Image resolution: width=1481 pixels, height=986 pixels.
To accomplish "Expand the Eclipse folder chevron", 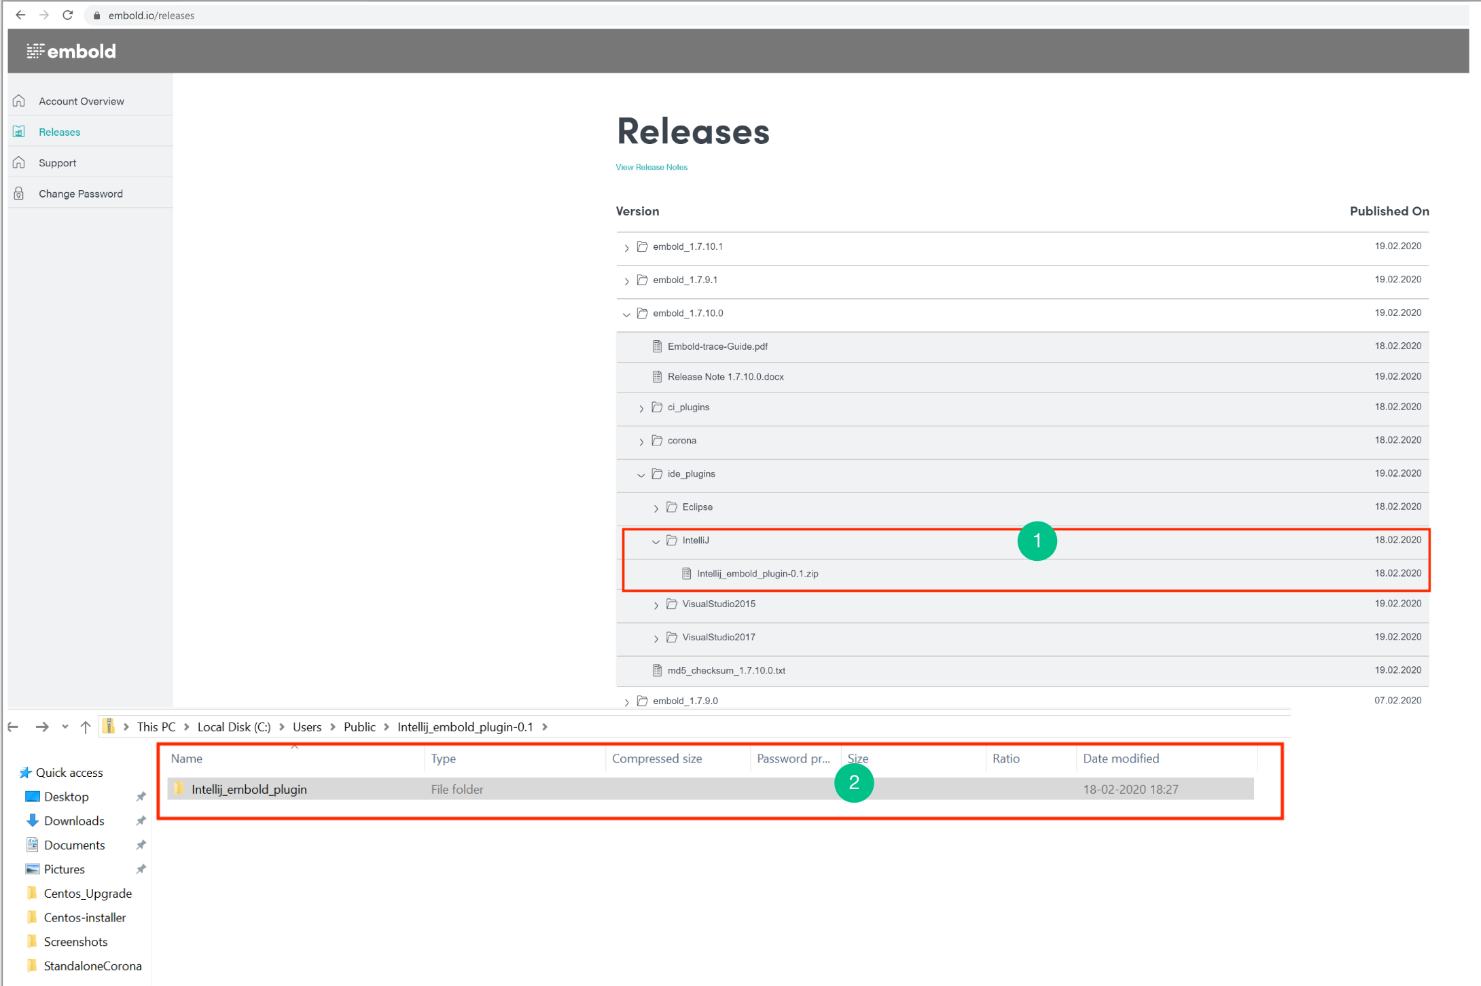I will pyautogui.click(x=656, y=508).
